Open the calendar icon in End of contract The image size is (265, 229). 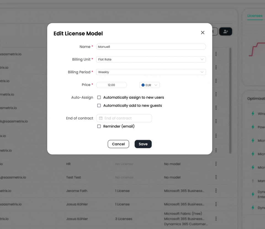pos(101,118)
